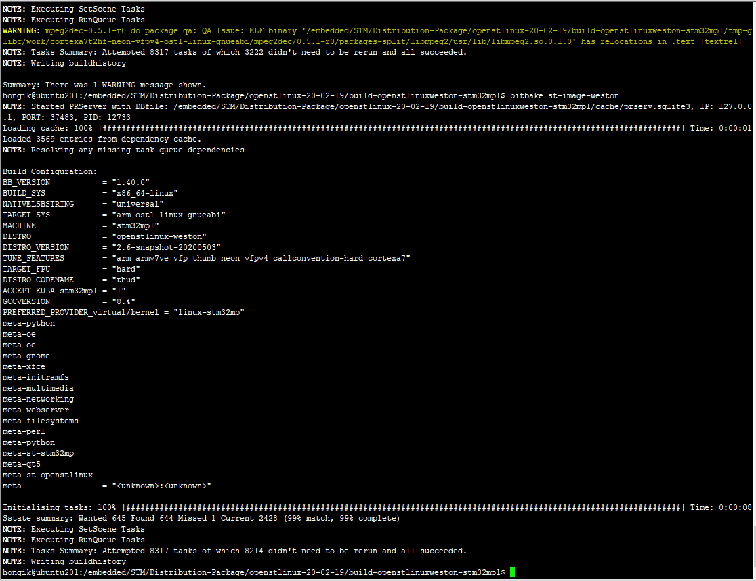The height and width of the screenshot is (581, 756).
Task: Click the meta-webserver layer line
Action: 36,410
